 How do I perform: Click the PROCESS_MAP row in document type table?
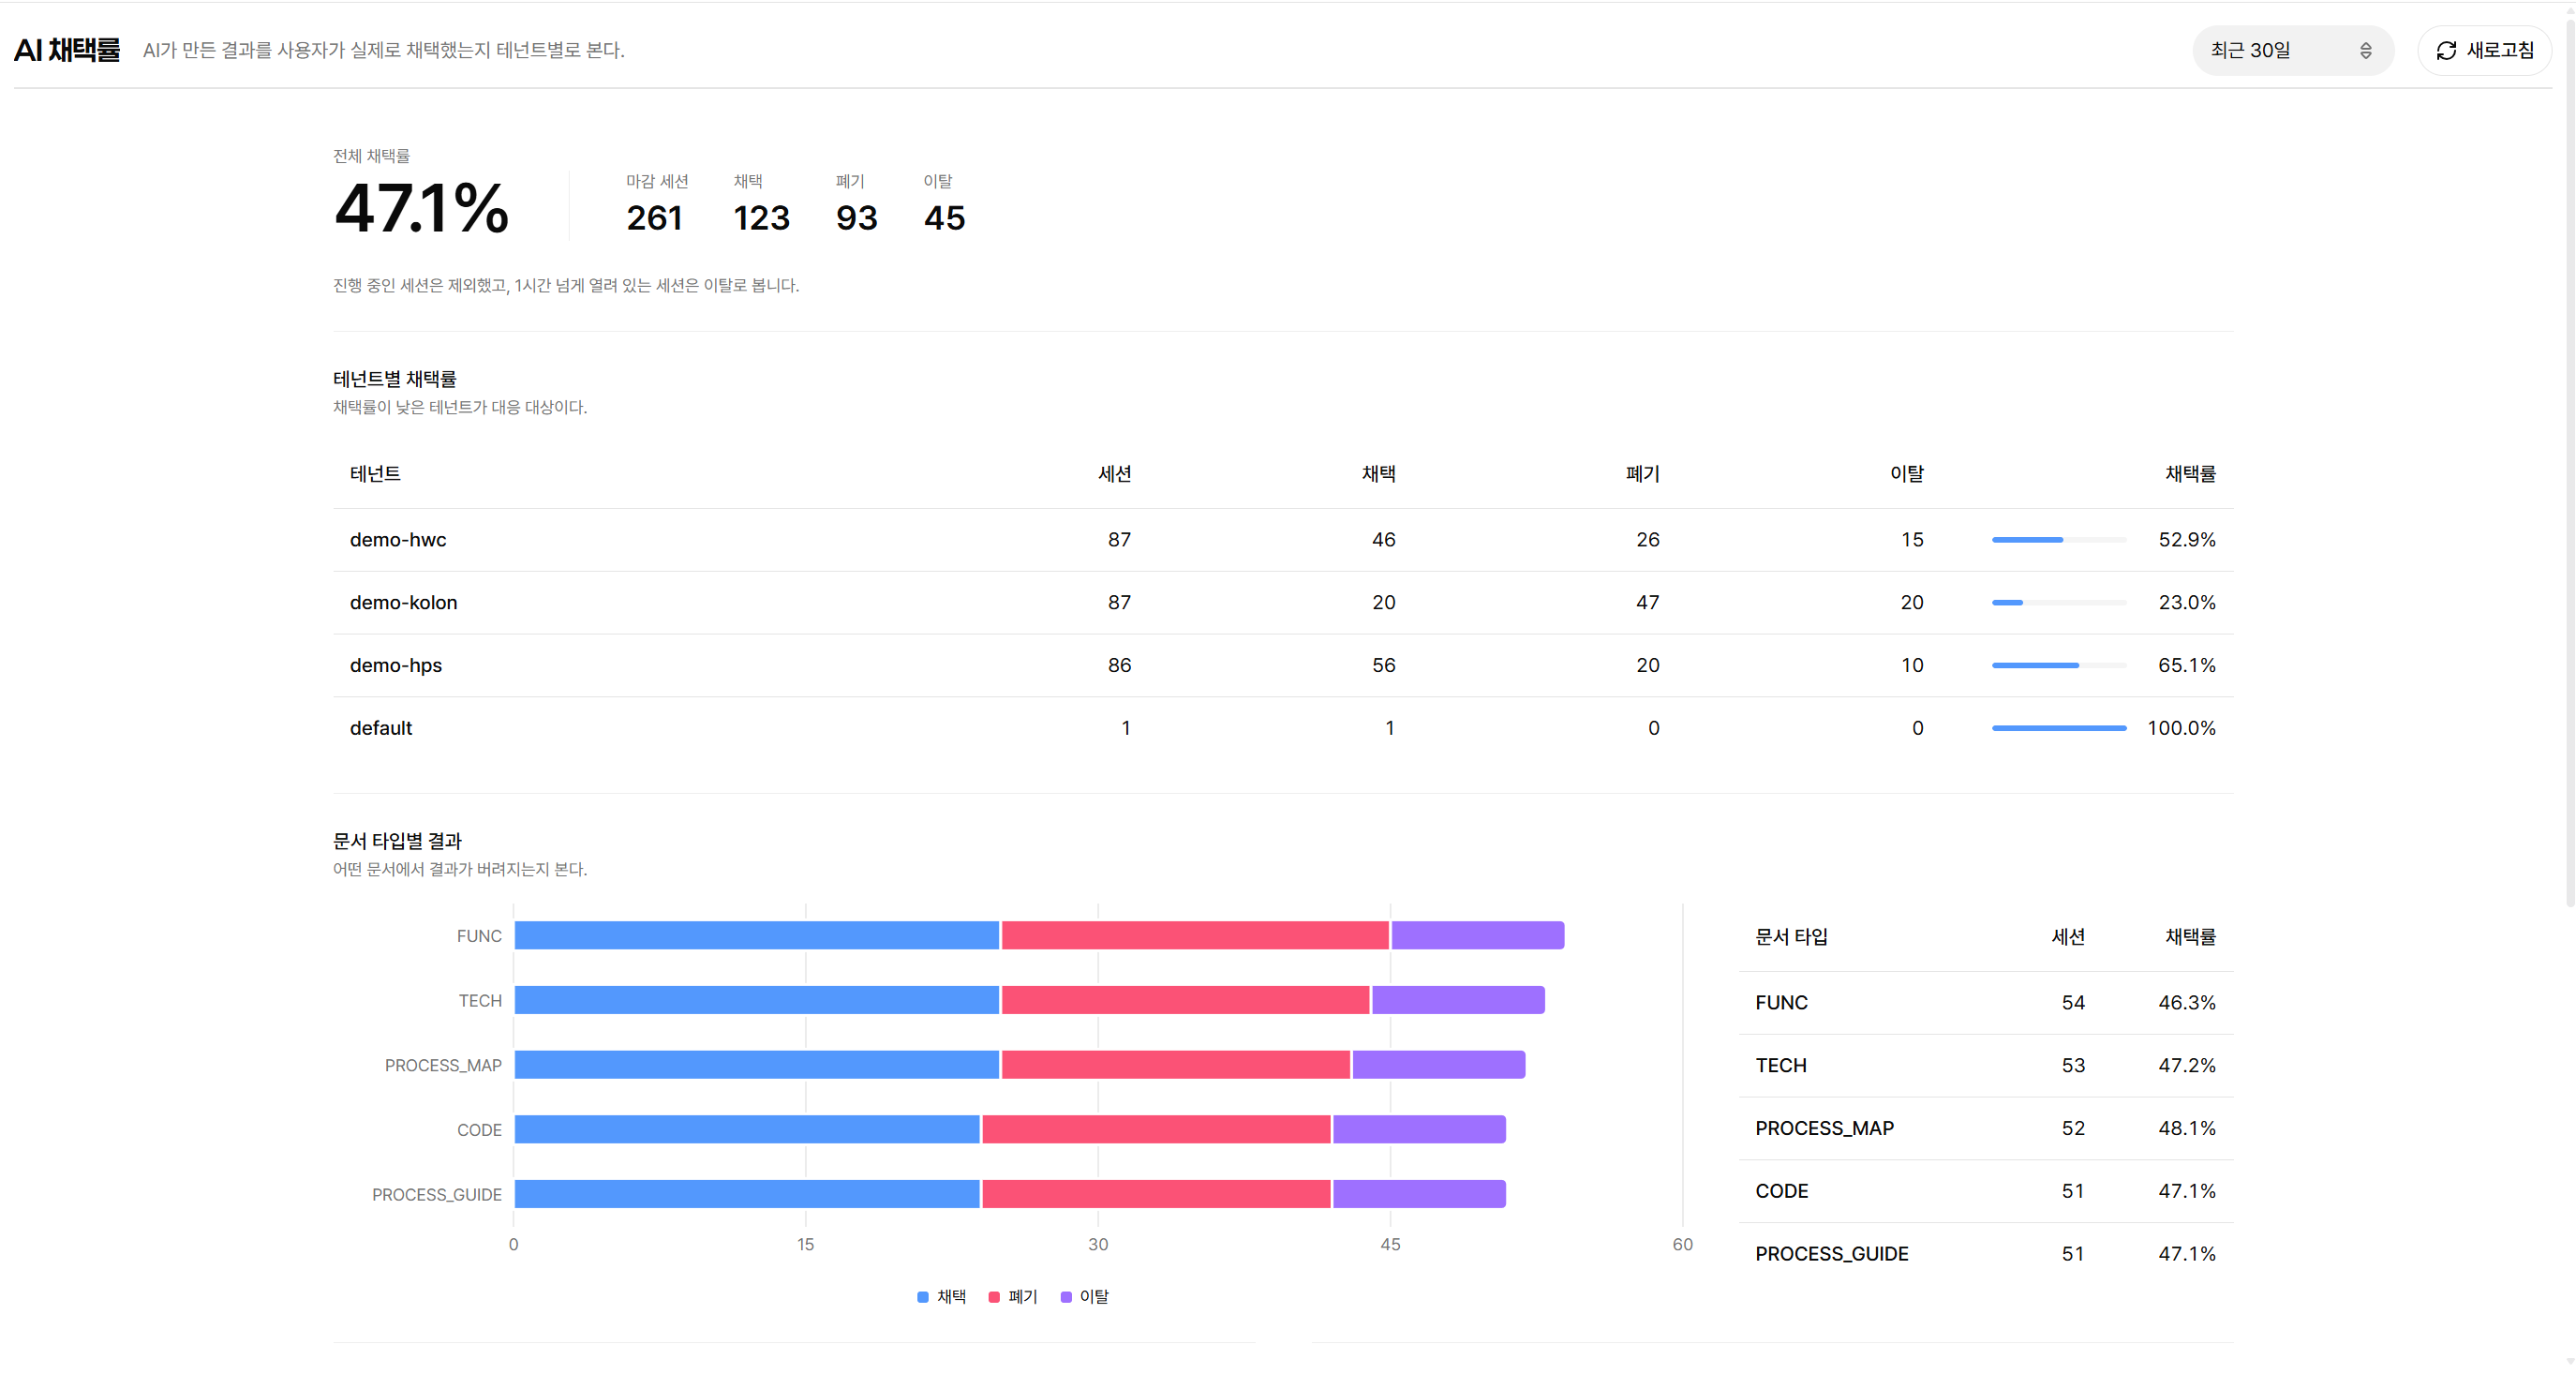pos(1986,1129)
